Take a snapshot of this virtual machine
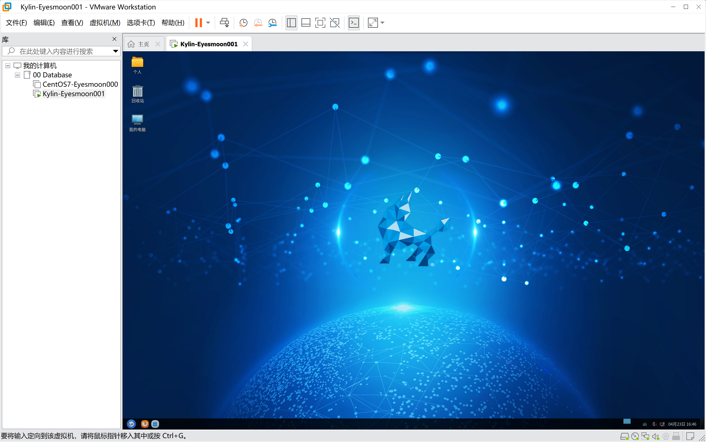The image size is (706, 442). pos(243,23)
